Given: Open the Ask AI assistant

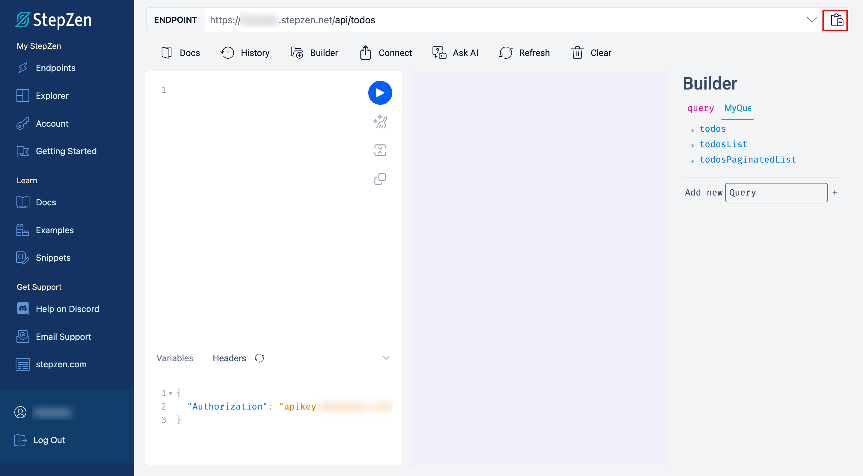Looking at the screenshot, I should click(455, 53).
